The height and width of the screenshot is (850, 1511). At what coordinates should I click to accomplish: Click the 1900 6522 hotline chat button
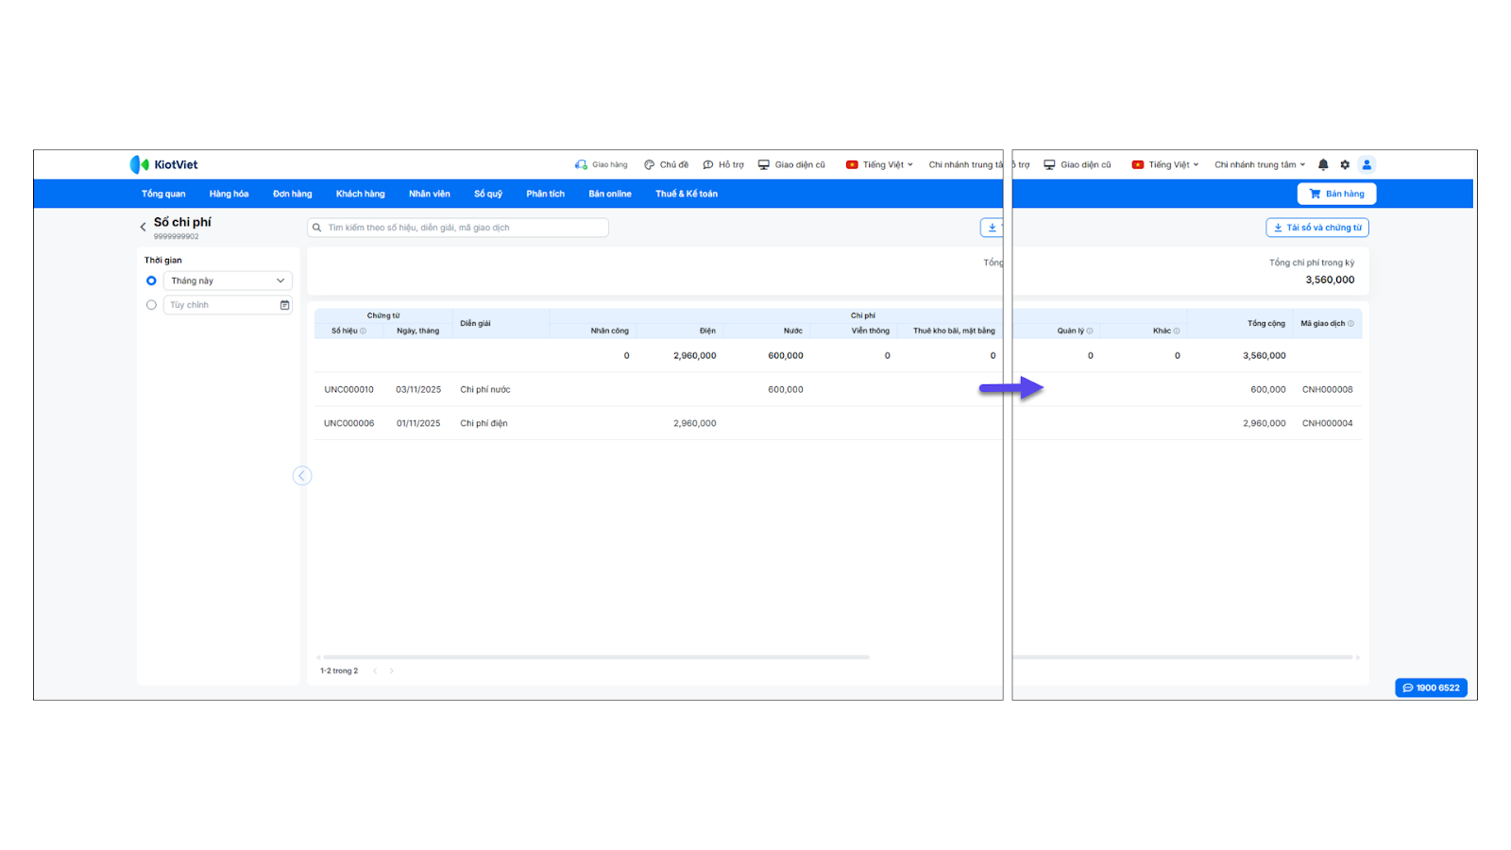point(1432,688)
